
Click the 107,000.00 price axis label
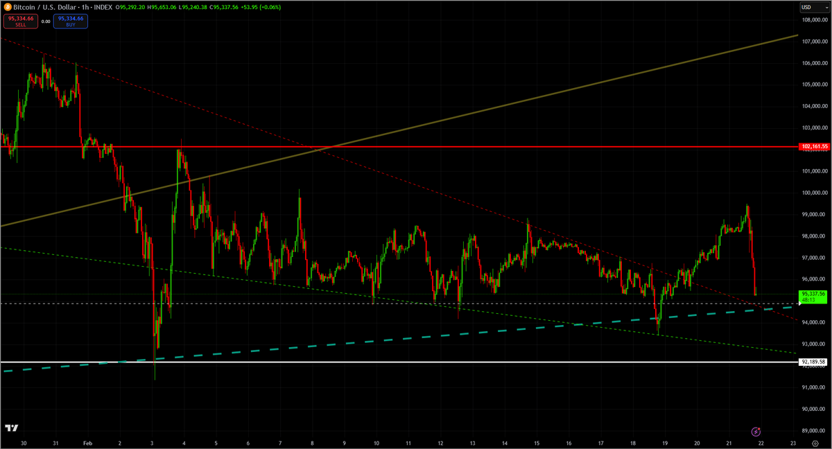click(815, 42)
